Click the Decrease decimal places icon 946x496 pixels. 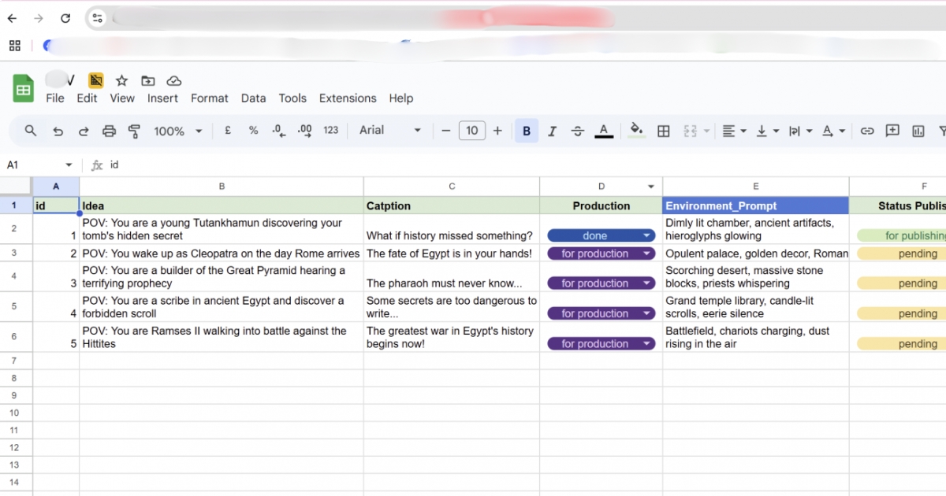click(277, 131)
